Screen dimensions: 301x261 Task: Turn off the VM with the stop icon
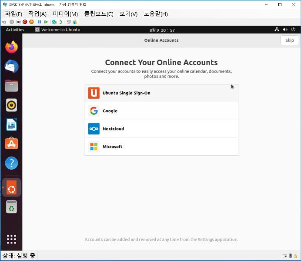tap(18, 22)
